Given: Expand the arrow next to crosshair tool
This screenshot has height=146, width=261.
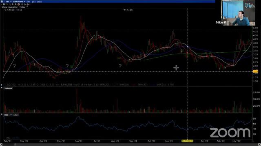Looking at the screenshot, I should (x=30, y=4).
